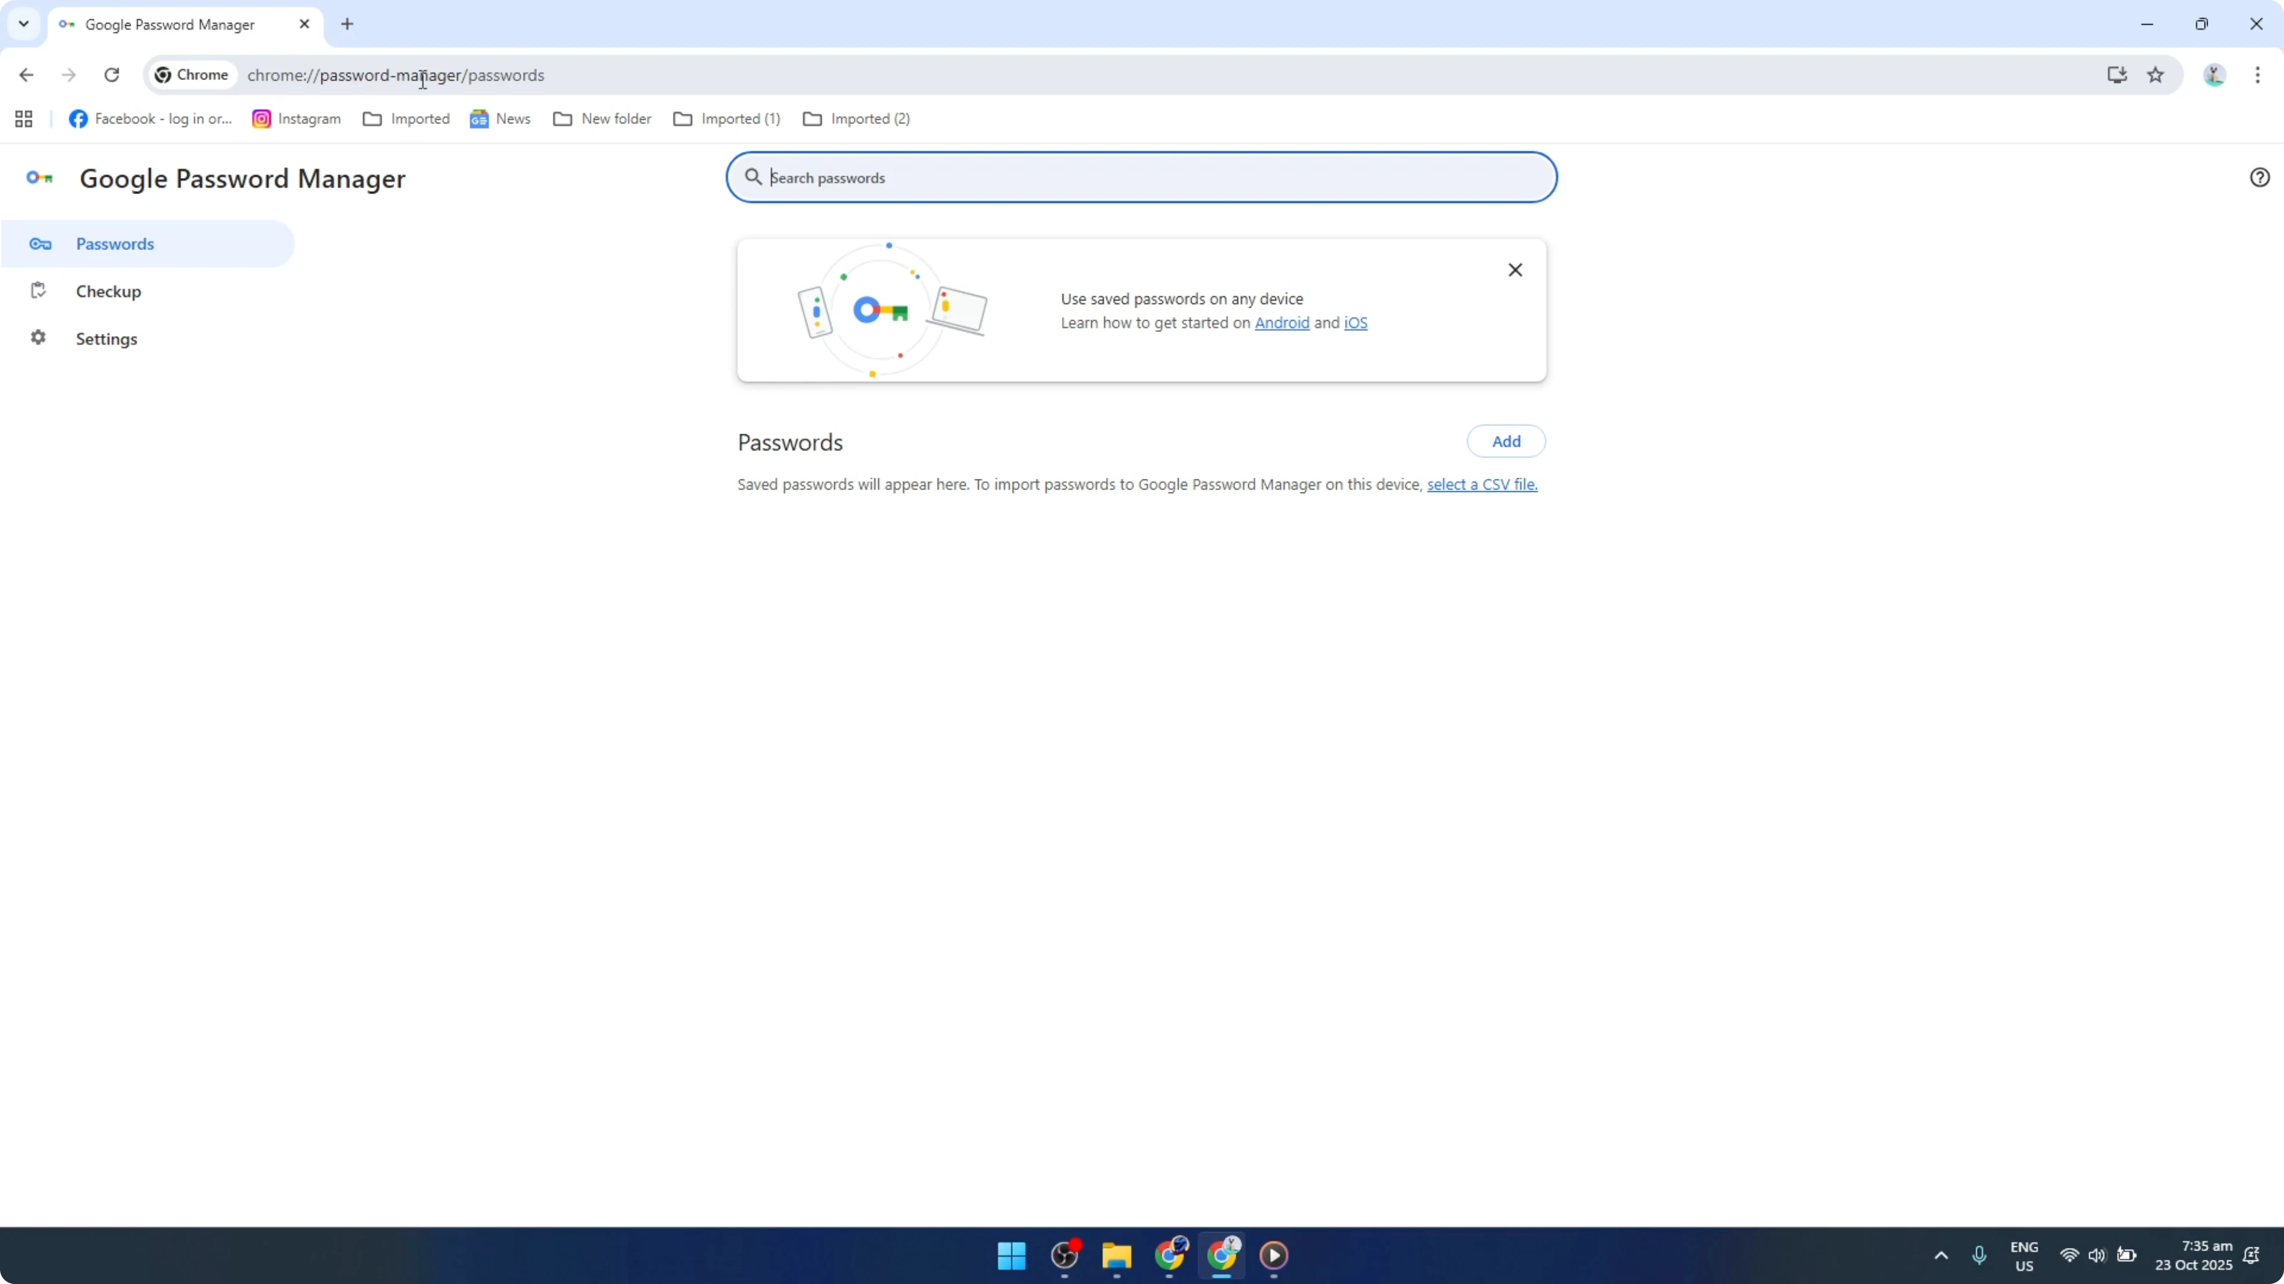This screenshot has width=2284, height=1284.
Task: Open Chrome three-dot menu
Action: pyautogui.click(x=2257, y=75)
